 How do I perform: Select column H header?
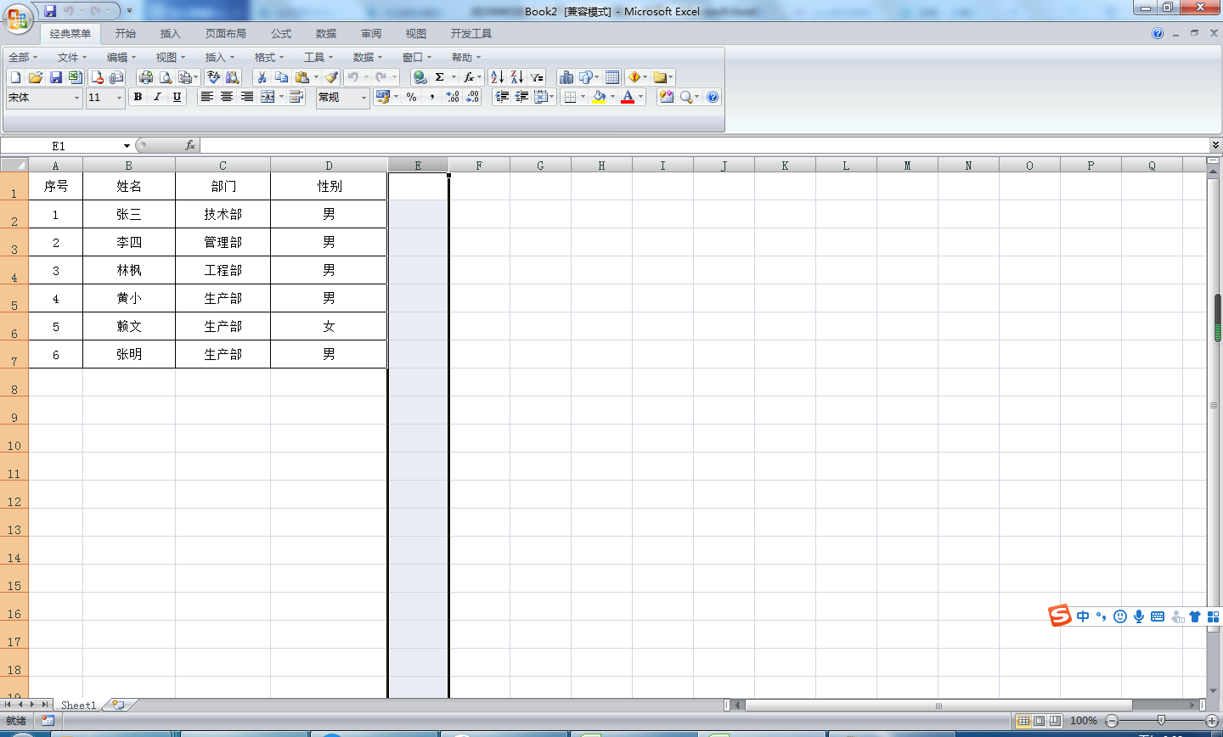pos(601,166)
